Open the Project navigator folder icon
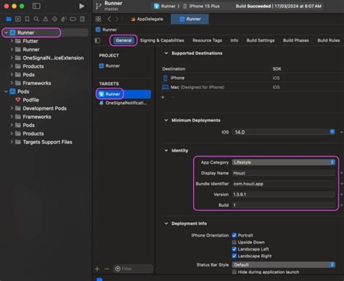Image resolution: width=344 pixels, height=281 pixels. click(9, 19)
